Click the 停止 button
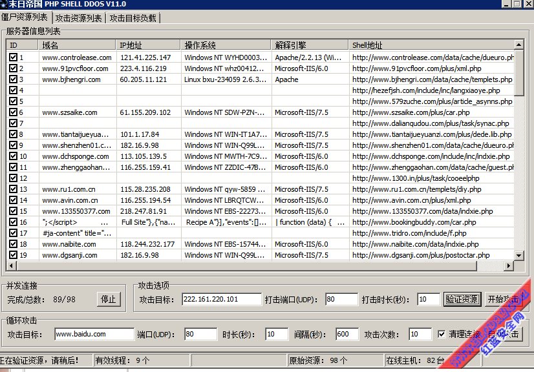Image resolution: width=534 pixels, height=372 pixels. [x=109, y=299]
